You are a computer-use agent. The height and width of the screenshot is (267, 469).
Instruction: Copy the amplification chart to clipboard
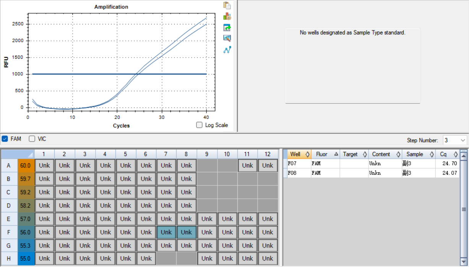tap(227, 5)
